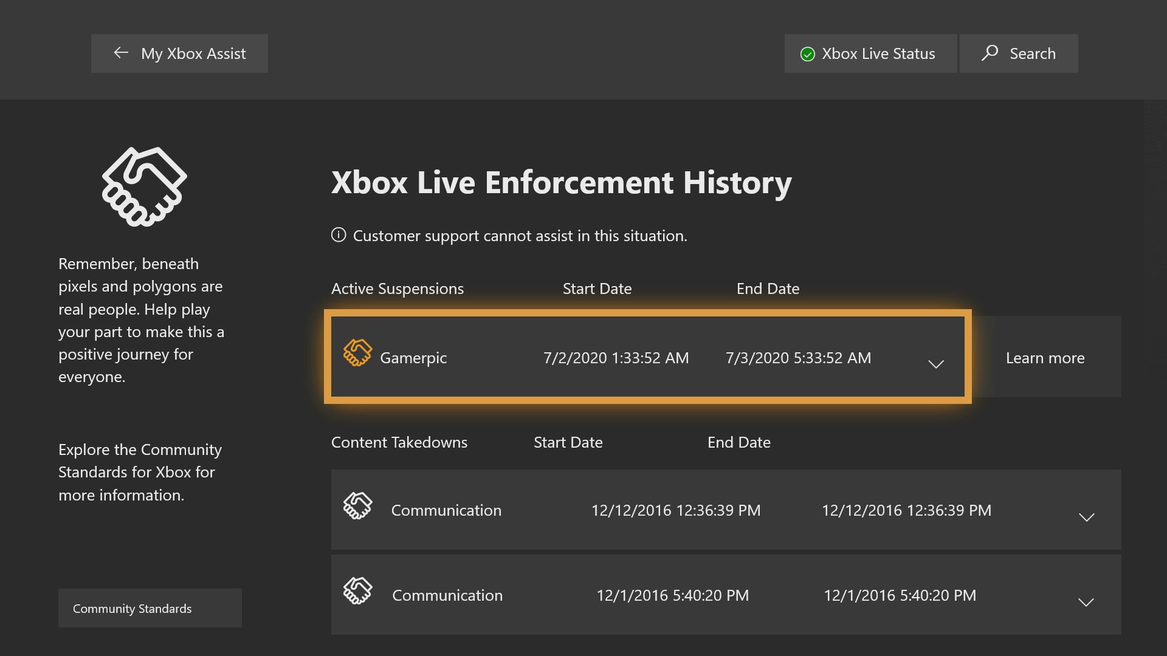Open the Community Standards button
This screenshot has width=1167, height=656.
[150, 608]
